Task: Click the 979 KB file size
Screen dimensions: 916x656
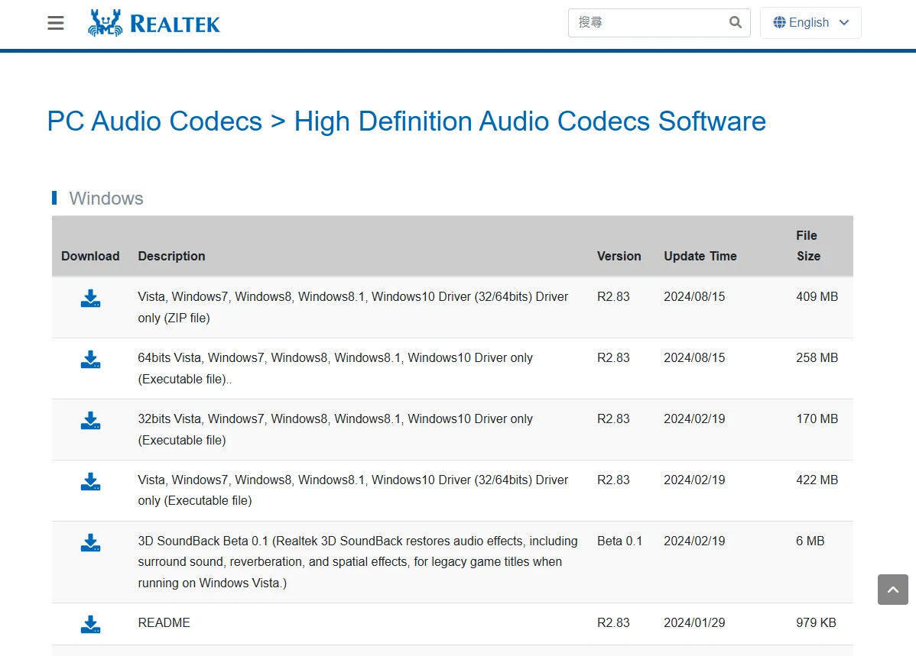Action: point(816,622)
